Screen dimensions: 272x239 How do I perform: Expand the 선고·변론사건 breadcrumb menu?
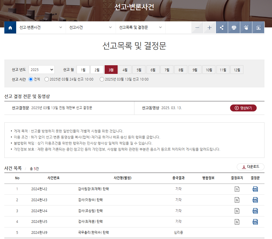click(41, 27)
